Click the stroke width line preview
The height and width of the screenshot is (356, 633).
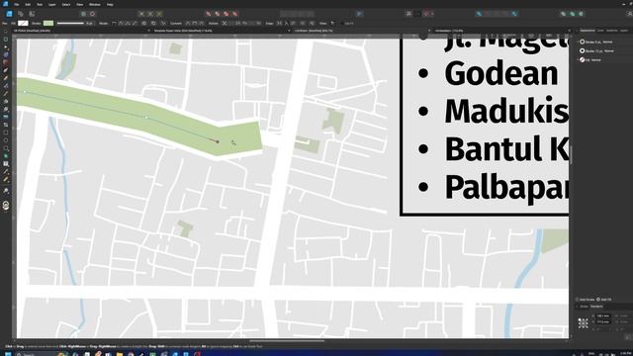click(70, 24)
